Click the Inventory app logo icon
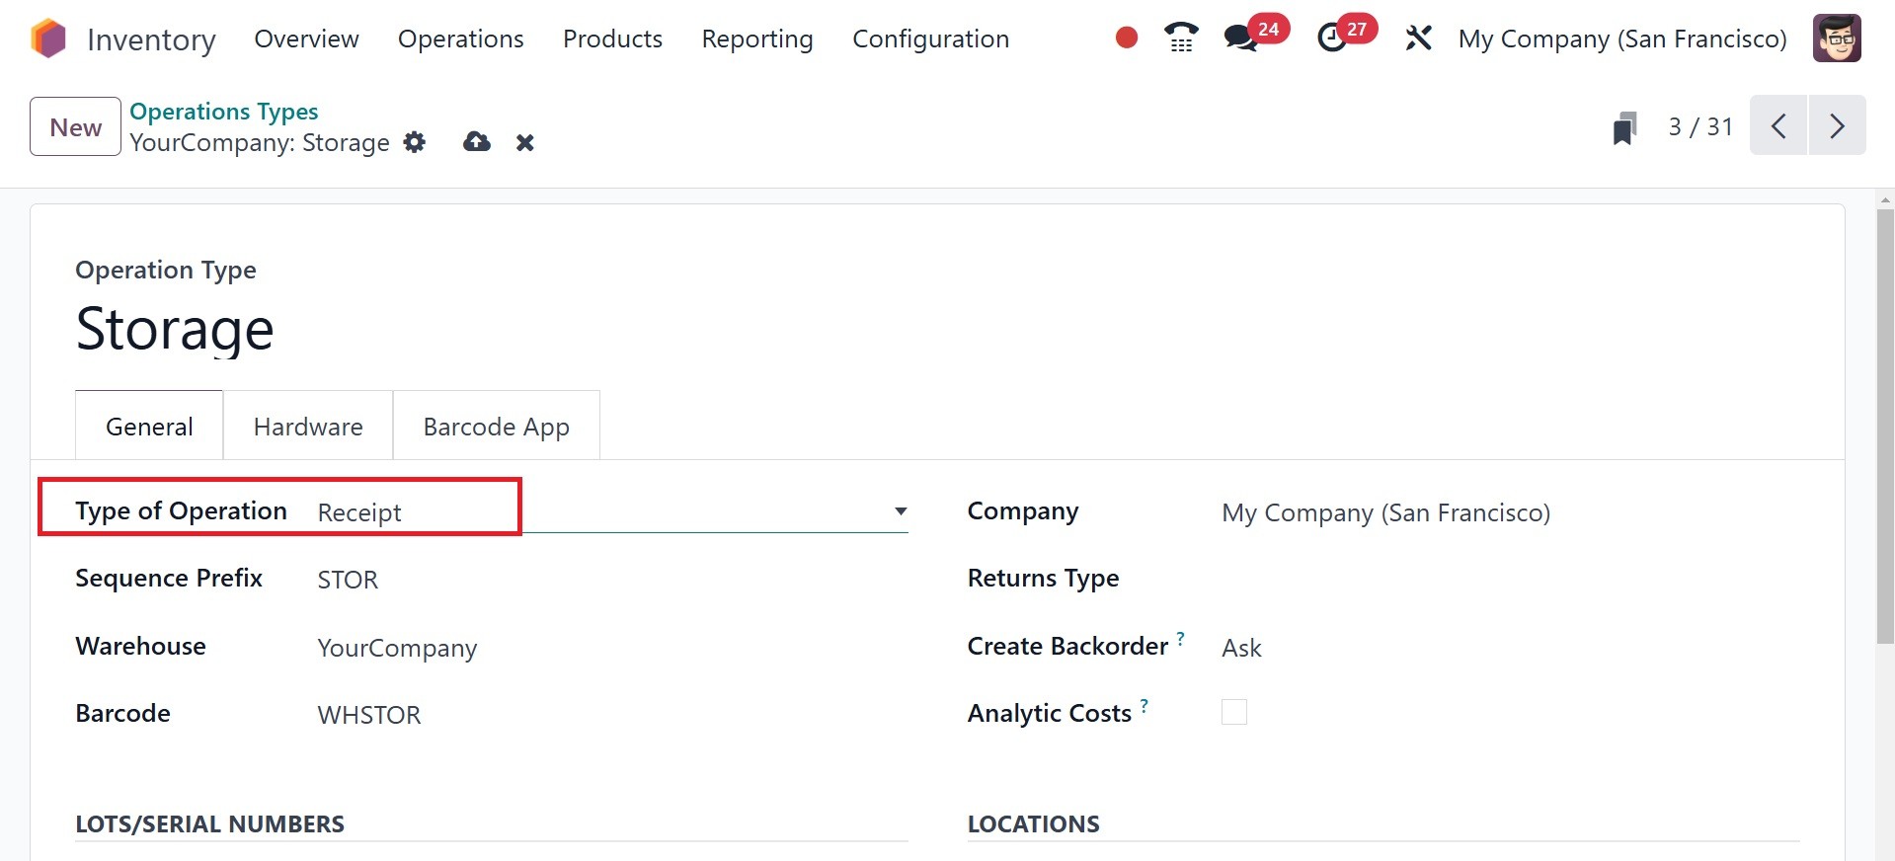The image size is (1895, 861). pos(47,39)
